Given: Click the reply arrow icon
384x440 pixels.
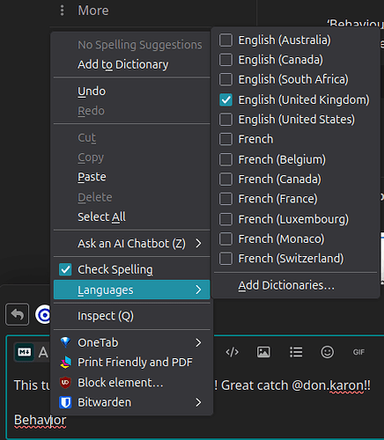Looking at the screenshot, I should (18, 314).
